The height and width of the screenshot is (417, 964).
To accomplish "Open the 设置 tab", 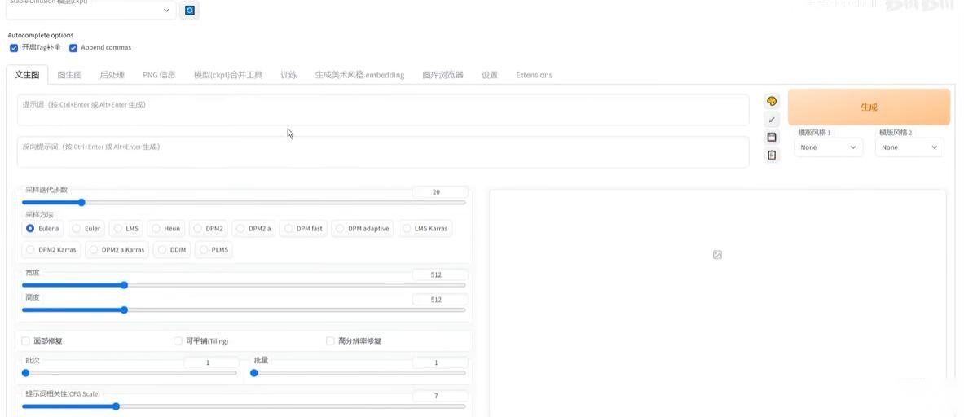I will 490,75.
